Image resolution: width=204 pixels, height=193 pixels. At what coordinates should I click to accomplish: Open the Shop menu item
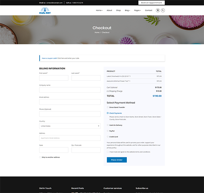click(118, 10)
